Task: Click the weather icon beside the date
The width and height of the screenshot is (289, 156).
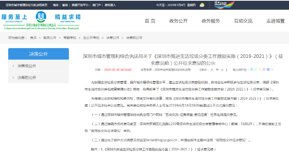Action: (x=202, y=6)
